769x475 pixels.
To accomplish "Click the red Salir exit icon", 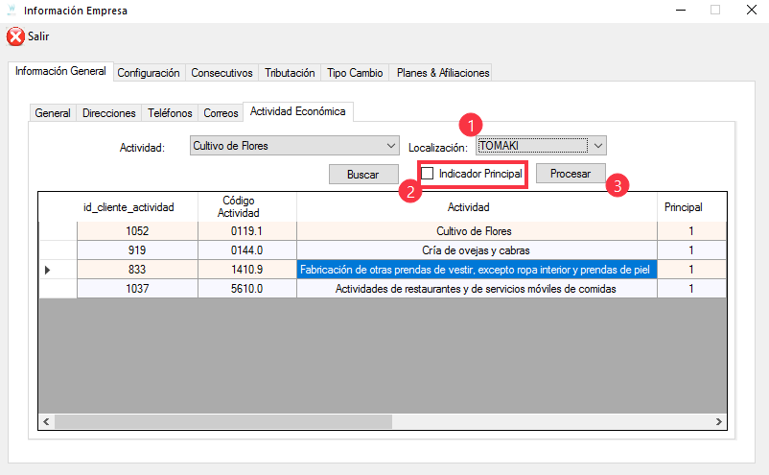I will click(15, 36).
